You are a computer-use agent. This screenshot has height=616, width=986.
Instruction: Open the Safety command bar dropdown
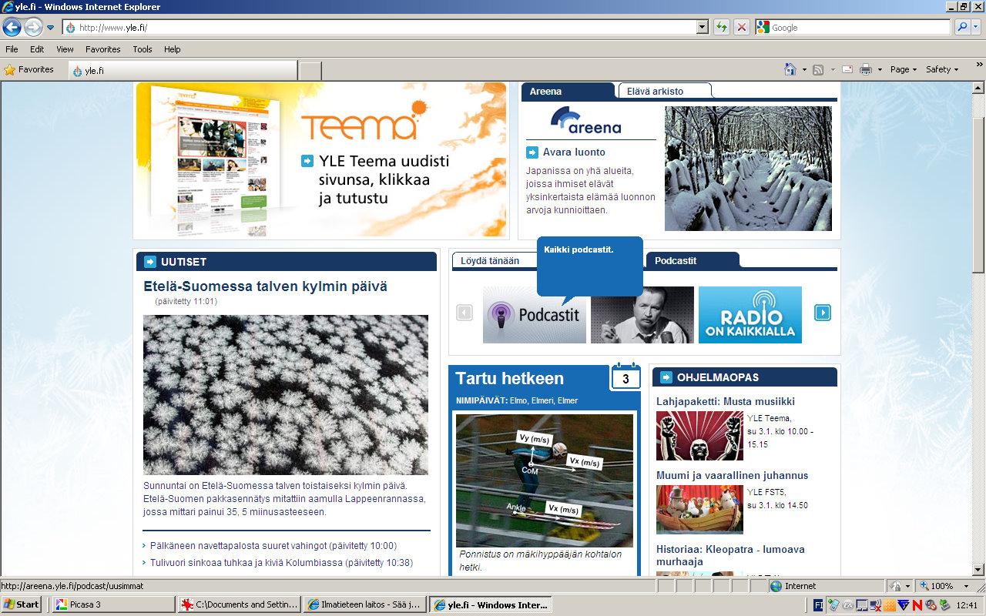tap(942, 69)
